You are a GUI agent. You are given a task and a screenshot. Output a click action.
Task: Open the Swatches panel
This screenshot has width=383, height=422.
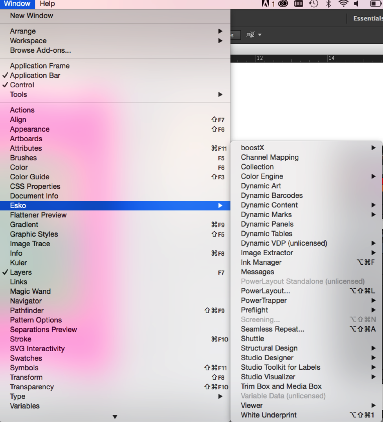115,358
